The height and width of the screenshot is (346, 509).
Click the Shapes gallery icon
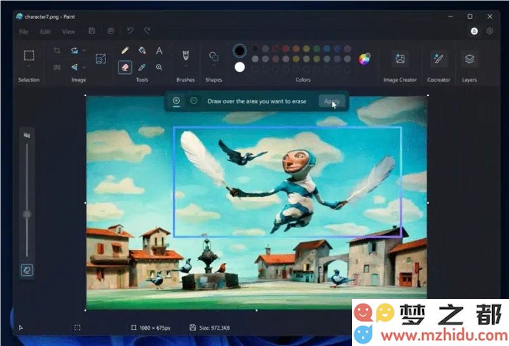coord(213,56)
